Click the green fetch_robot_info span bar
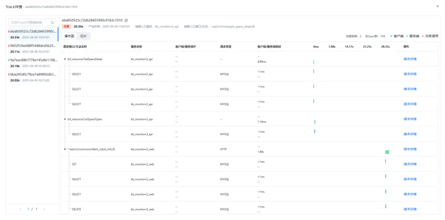This screenshot has height=220, width=445. (387, 152)
